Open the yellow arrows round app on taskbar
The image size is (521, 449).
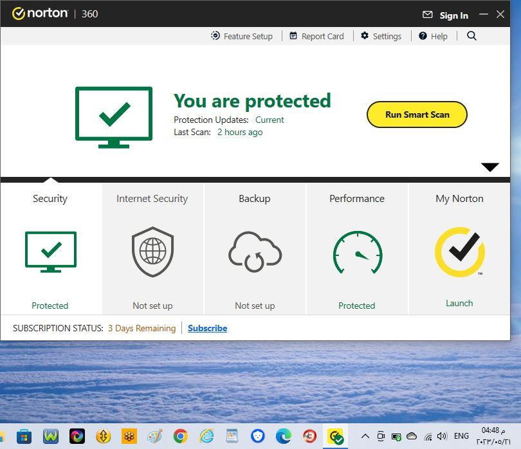(x=103, y=436)
